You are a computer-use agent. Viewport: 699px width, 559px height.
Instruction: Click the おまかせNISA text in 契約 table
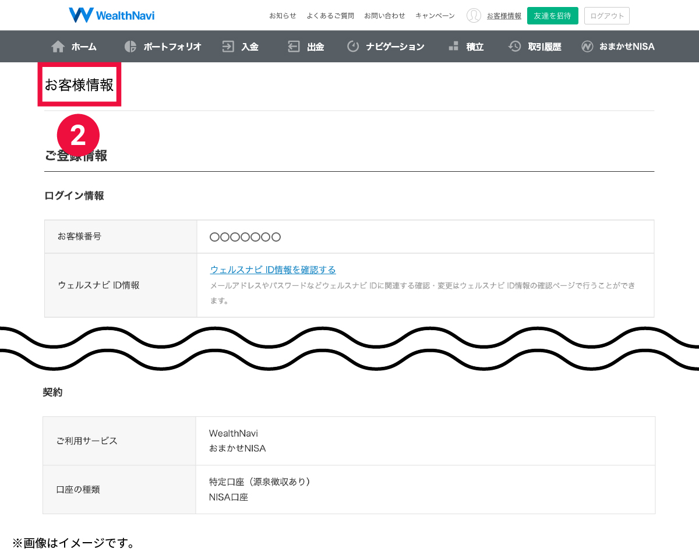[x=237, y=448]
